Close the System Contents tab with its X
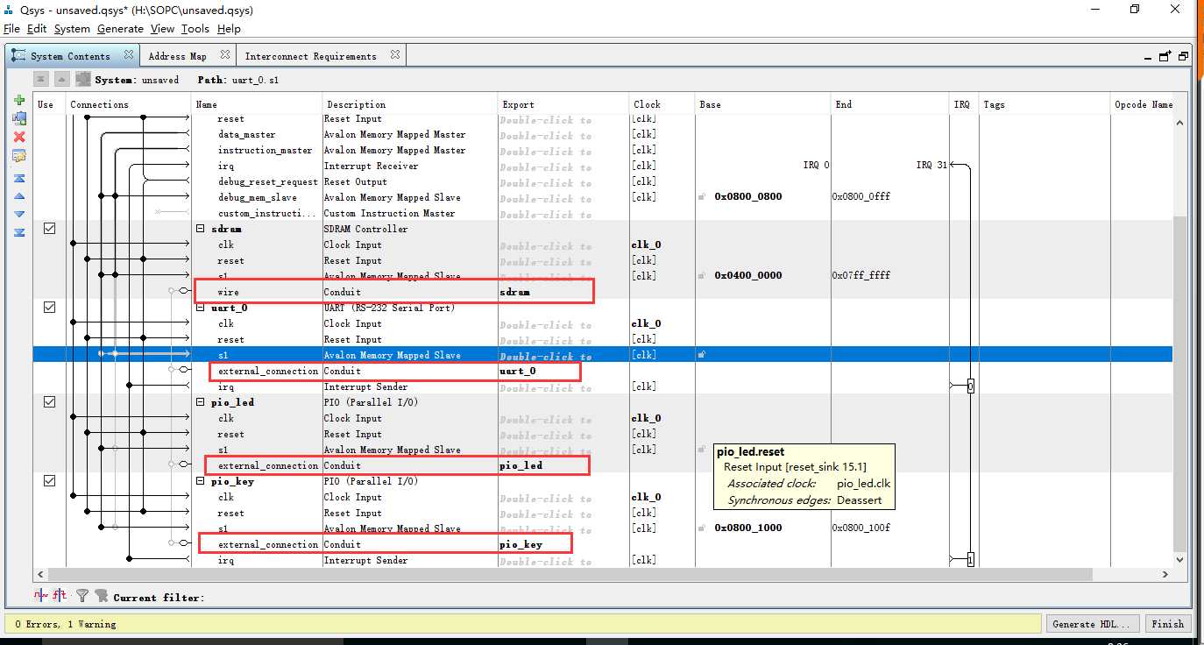 (x=129, y=54)
